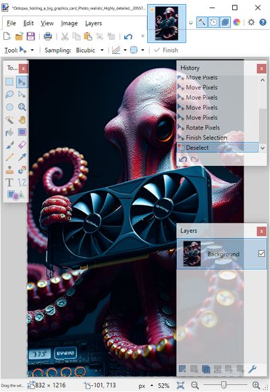Cut the selection with scissors icon
The width and height of the screenshot is (270, 392).
coord(65,36)
